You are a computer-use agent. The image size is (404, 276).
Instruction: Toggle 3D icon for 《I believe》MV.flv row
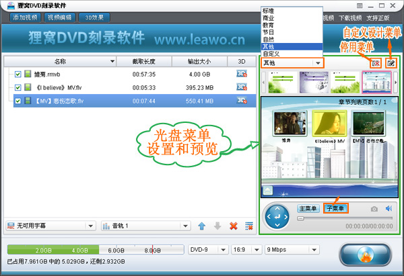pyautogui.click(x=242, y=87)
